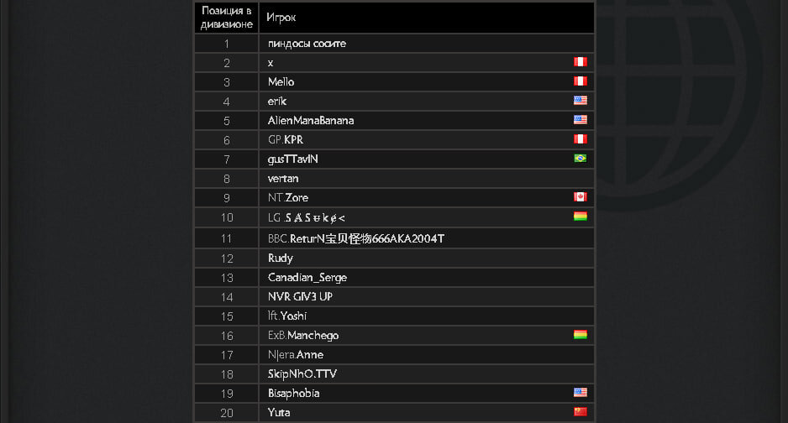Click the China flag beside Yuta

(x=580, y=412)
